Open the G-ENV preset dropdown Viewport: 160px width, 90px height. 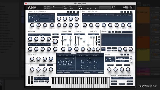(127, 32)
